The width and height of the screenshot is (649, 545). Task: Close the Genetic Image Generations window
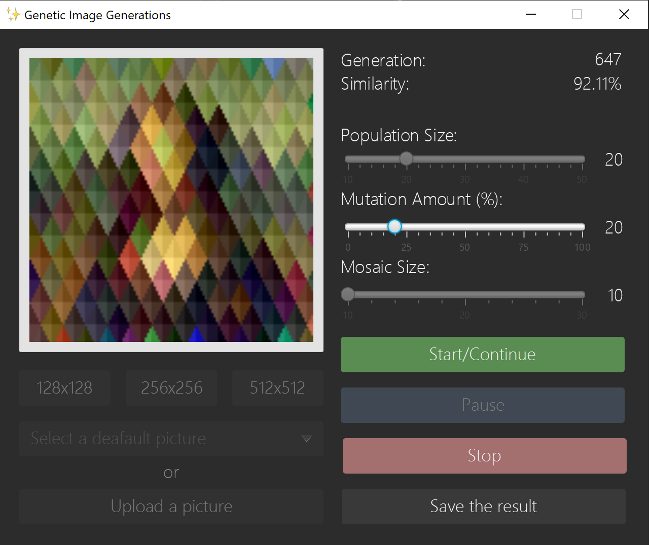click(x=624, y=14)
